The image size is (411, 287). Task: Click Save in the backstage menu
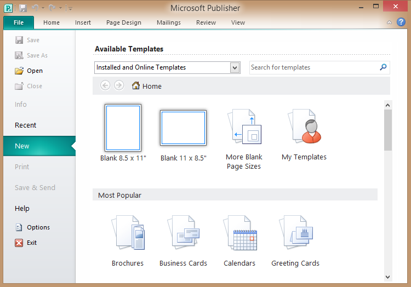[27, 40]
